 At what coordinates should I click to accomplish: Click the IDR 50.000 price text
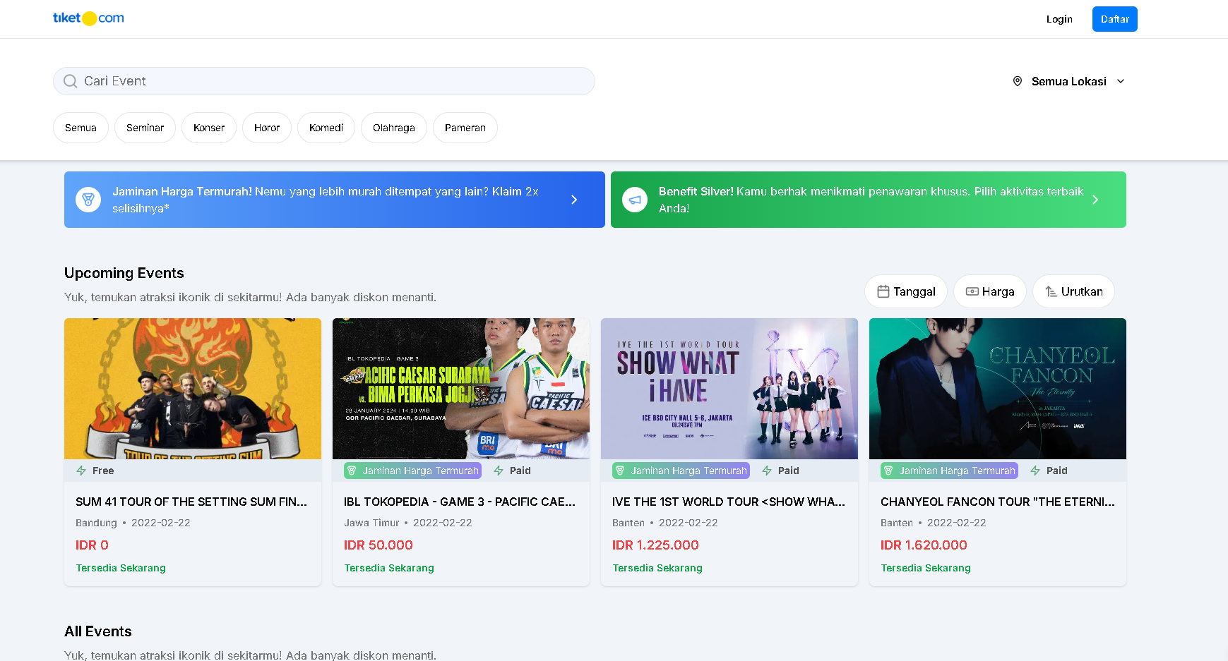(378, 545)
